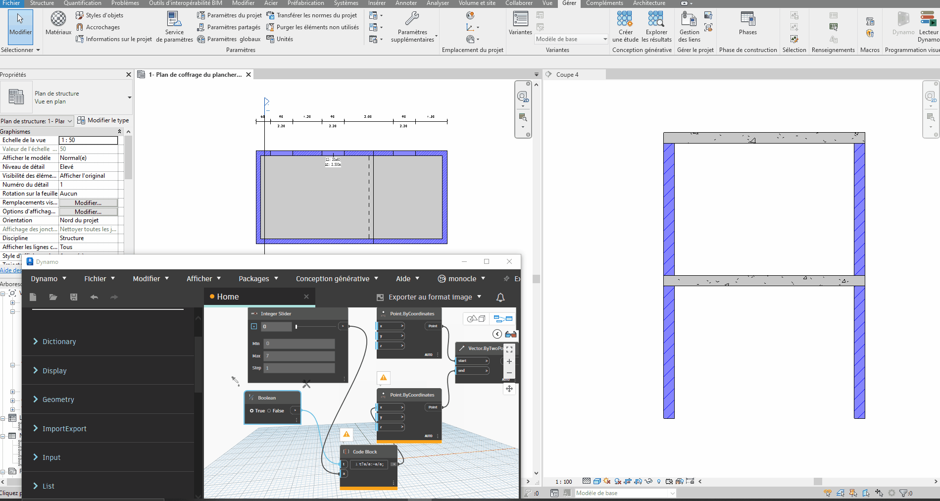Click Integer Slider Max field
This screenshot has height=501, width=940.
(x=299, y=356)
